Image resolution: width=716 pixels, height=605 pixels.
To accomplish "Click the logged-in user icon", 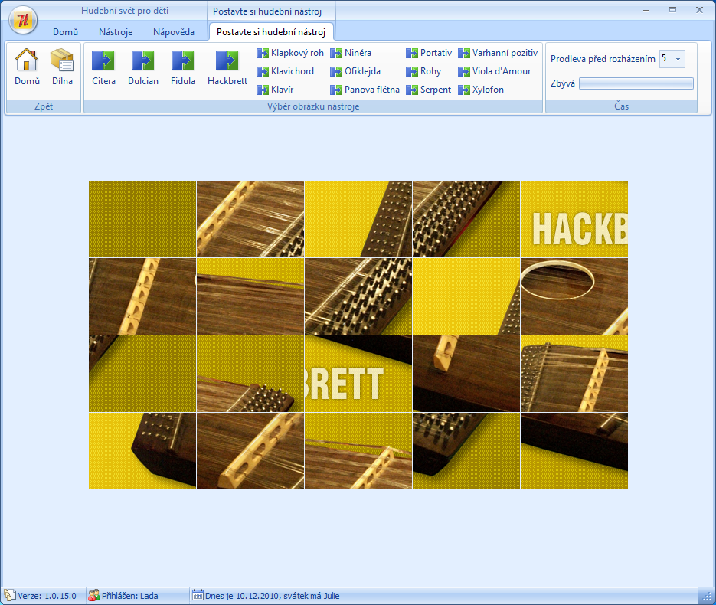I will pos(93,595).
